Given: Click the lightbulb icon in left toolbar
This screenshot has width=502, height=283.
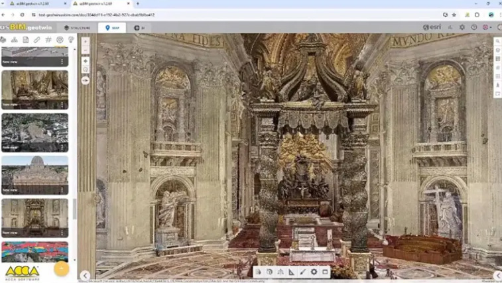Looking at the screenshot, I should click(71, 40).
